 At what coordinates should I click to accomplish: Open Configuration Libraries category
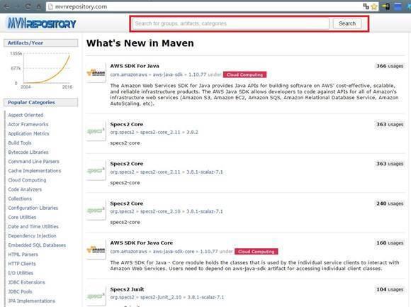[33, 208]
